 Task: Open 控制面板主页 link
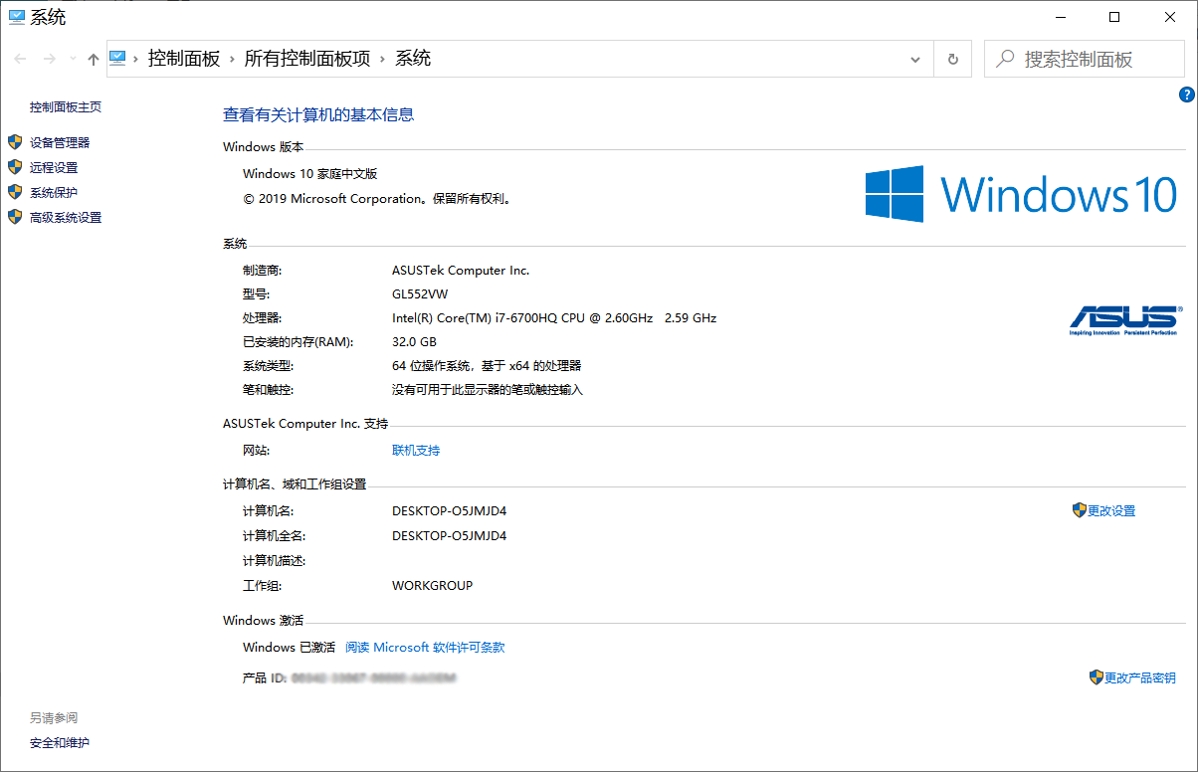tap(66, 107)
